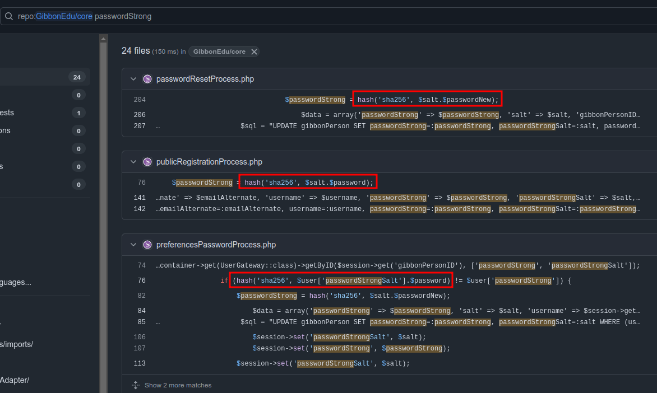The height and width of the screenshot is (393, 657).
Task: Open publicRegistrationProcess.php file link
Action: coord(209,162)
